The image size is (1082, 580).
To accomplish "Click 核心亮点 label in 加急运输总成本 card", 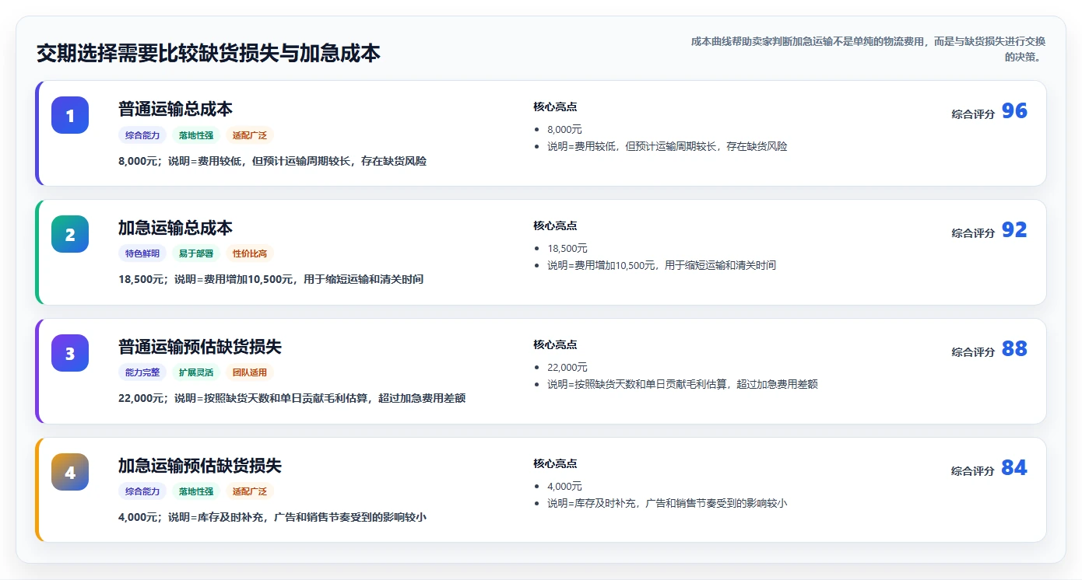I will pyautogui.click(x=555, y=226).
